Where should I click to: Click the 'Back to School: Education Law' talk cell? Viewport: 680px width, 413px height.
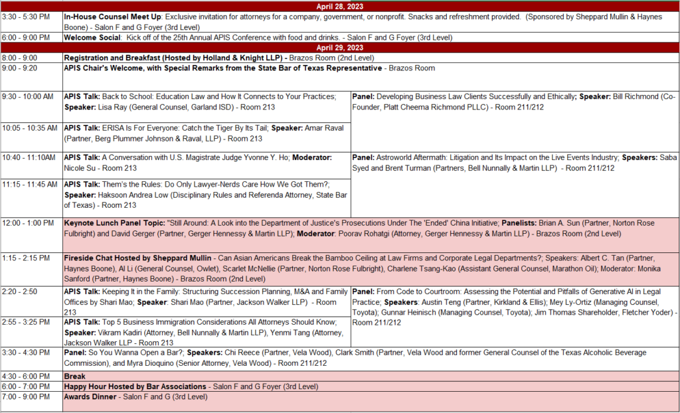[207, 107]
